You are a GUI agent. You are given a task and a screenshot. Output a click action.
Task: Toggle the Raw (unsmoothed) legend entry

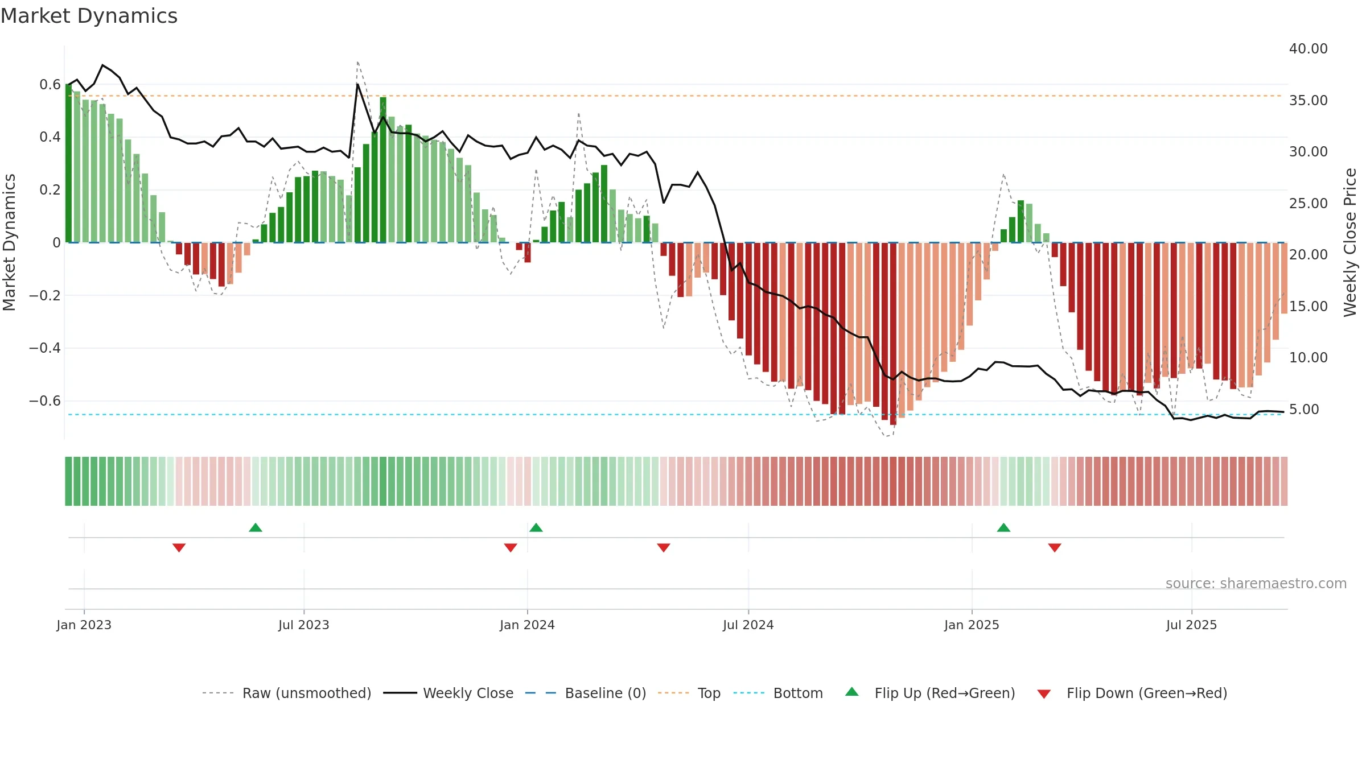pos(287,693)
